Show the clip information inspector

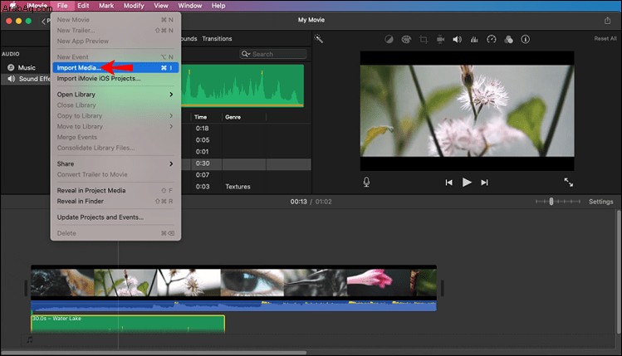525,39
